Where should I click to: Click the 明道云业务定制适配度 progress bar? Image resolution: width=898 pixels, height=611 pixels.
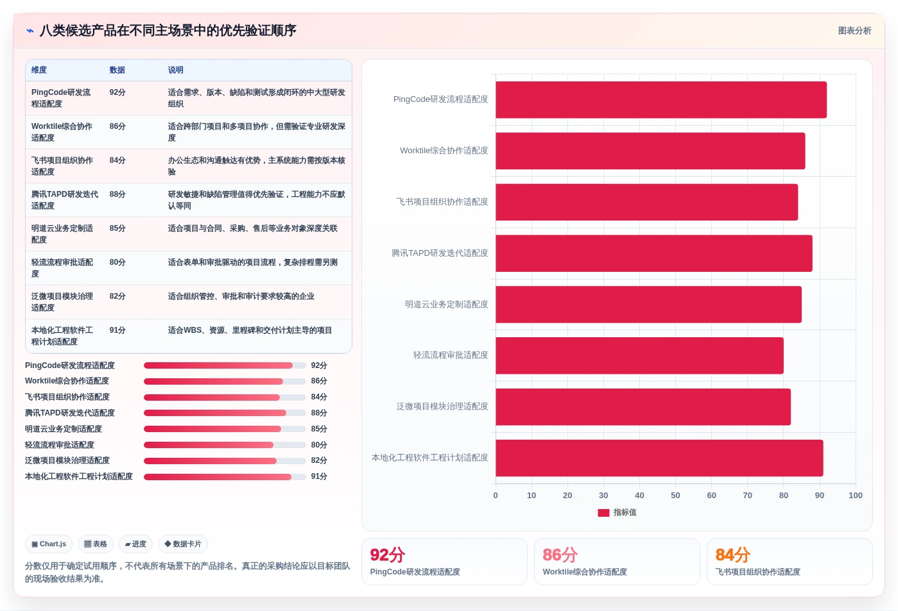(225, 429)
